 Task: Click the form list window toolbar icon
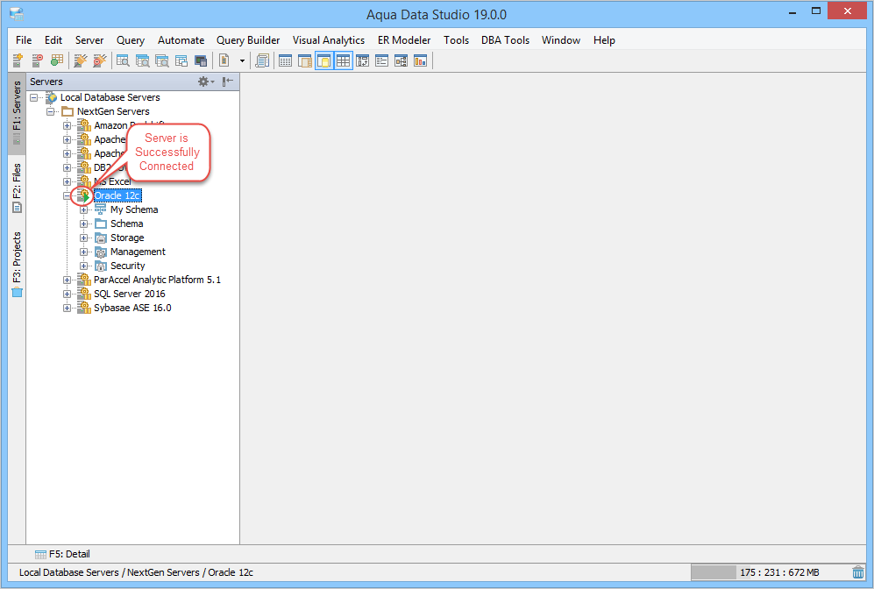(x=382, y=60)
